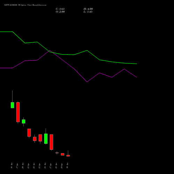Click the close value 'C: 1.65'
The height and width of the screenshot is (174, 174).
(x=60, y=9)
